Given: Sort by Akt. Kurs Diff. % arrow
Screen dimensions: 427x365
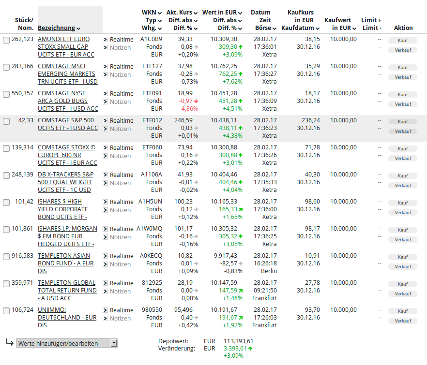Looking at the screenshot, I should [196, 29].
